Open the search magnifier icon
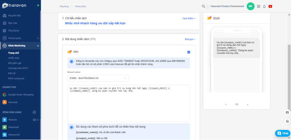 pos(203,6)
